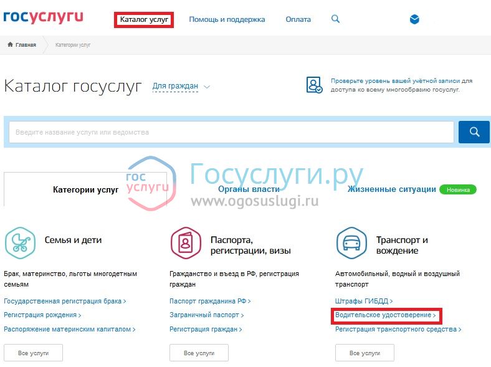This screenshot has width=491, height=367.
Task: Open Паспорт гражданина РФ link
Action: tap(210, 301)
